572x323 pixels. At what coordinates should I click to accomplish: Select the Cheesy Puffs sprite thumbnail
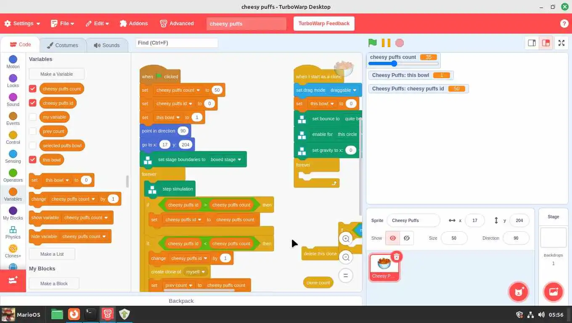(x=384, y=267)
